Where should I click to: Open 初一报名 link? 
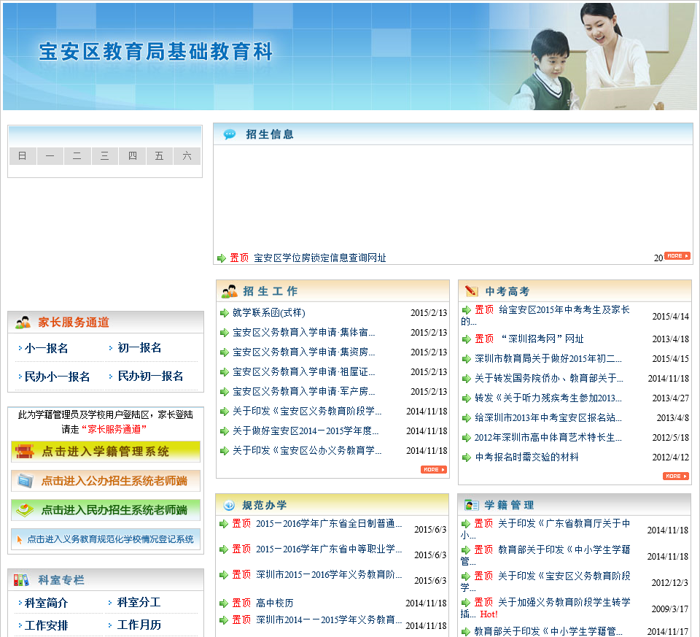(139, 347)
